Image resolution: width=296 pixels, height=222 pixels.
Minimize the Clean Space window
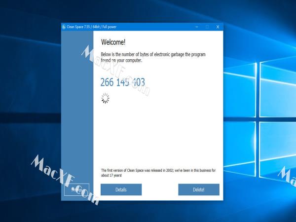click(x=197, y=27)
